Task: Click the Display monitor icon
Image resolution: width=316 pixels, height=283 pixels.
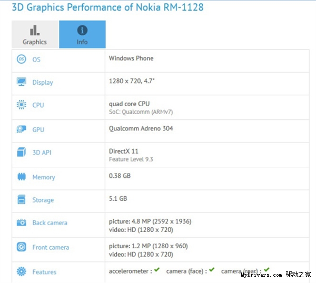Action: click(x=22, y=82)
